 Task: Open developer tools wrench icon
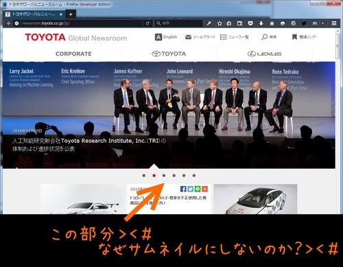(209, 23)
